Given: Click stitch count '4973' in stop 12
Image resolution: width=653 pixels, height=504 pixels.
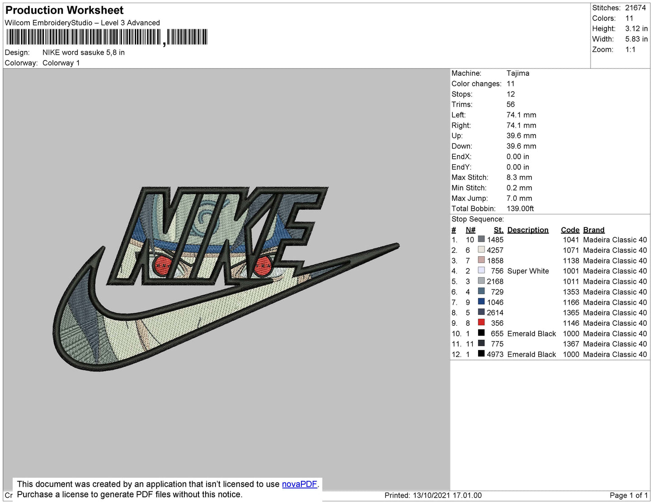Looking at the screenshot, I should [495, 354].
